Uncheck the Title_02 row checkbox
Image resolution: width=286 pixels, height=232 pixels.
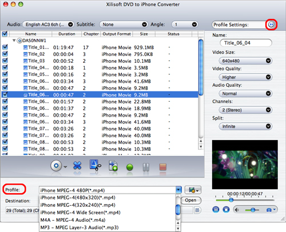(x=5, y=54)
